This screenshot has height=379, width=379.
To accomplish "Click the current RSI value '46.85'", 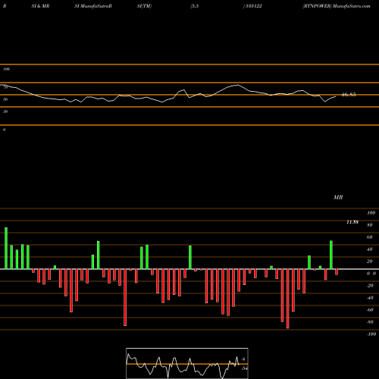I will pos(349,95).
